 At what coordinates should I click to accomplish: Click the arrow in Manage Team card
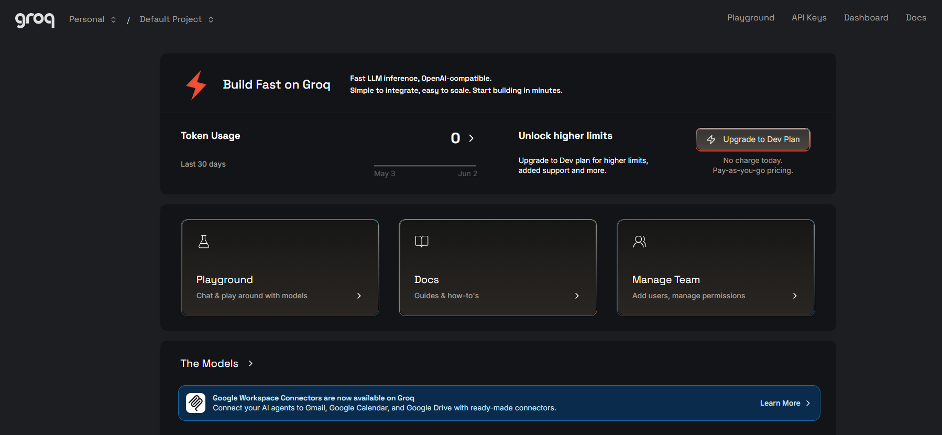[x=795, y=296]
